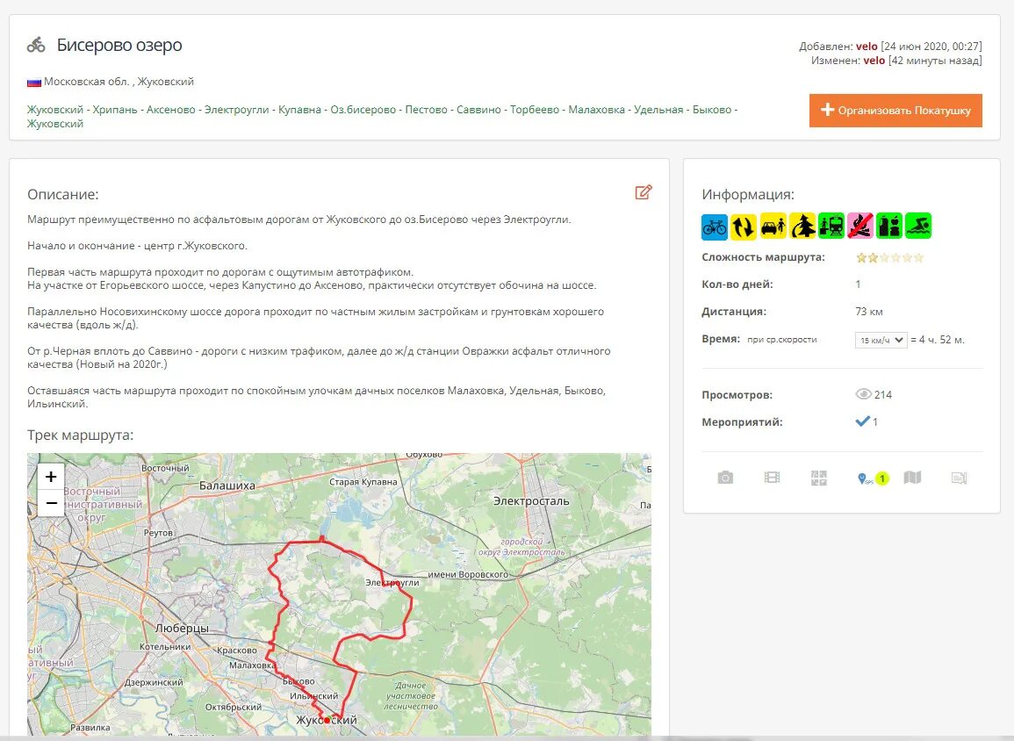Click the red start marker at Жуковский
Image resolution: width=1014 pixels, height=741 pixels.
[x=327, y=720]
